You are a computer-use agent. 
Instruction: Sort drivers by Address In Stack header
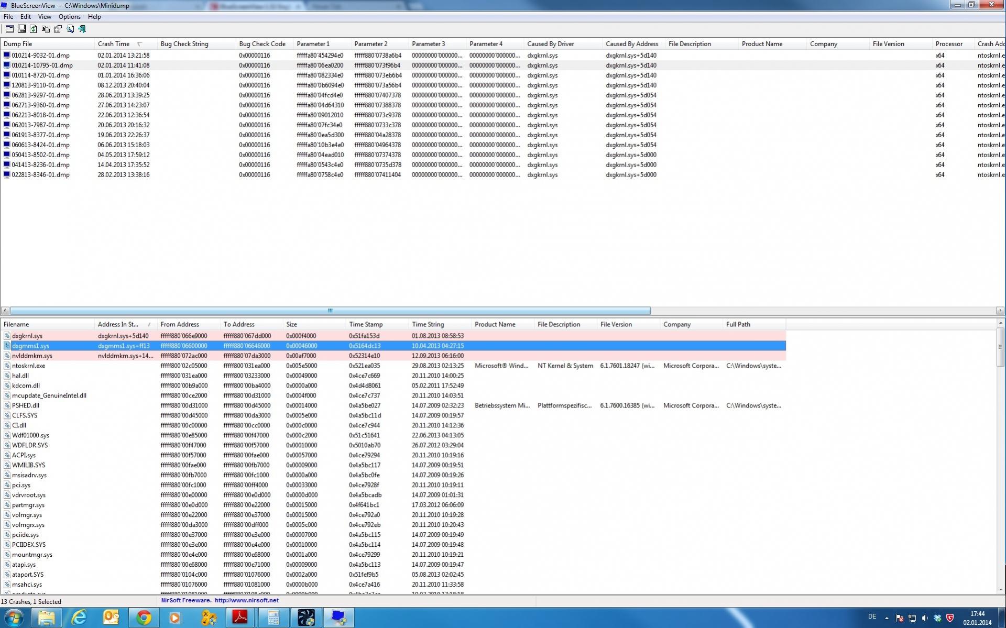point(118,325)
